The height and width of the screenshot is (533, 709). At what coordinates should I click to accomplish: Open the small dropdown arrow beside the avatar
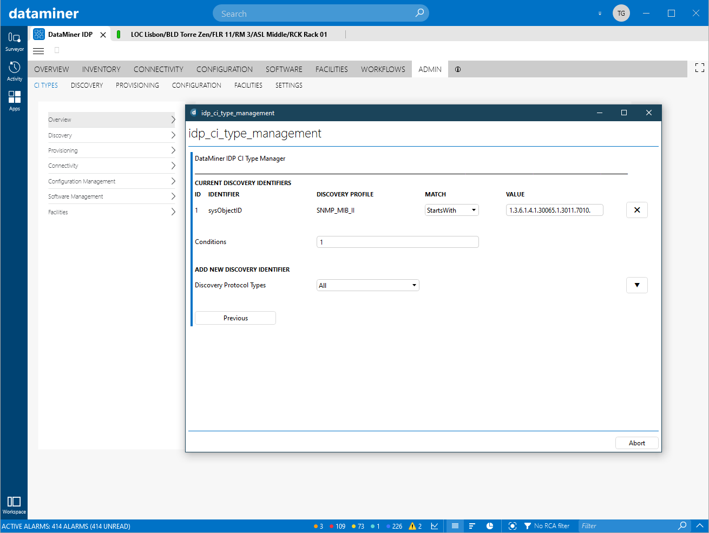click(600, 14)
